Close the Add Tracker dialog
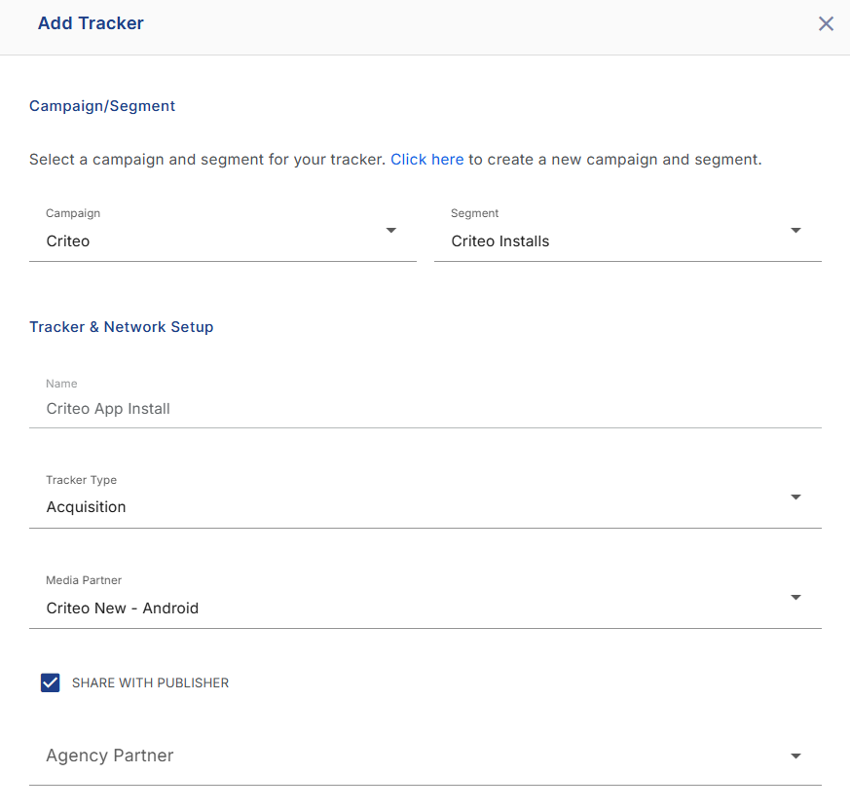 click(x=826, y=23)
